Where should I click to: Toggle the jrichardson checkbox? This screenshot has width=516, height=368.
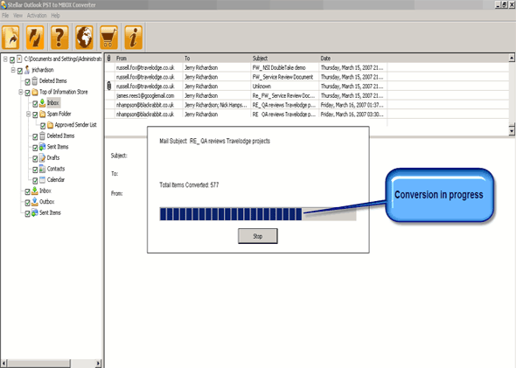click(x=20, y=71)
